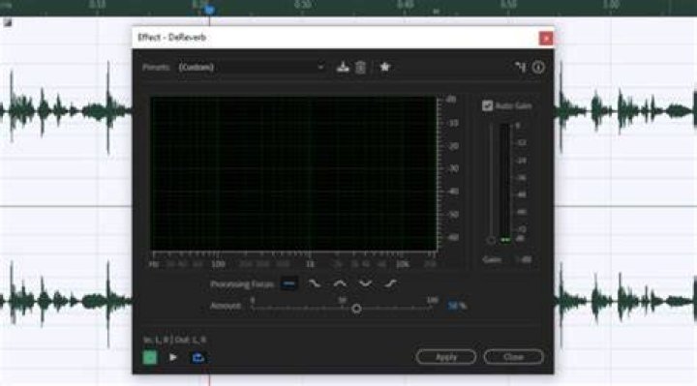Select arch-shaped mid Processing Focus
The width and height of the screenshot is (697, 386).
340,283
